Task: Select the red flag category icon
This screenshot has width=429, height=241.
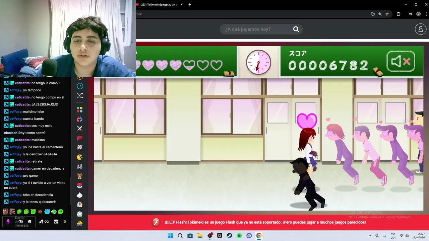Action: coord(80,138)
